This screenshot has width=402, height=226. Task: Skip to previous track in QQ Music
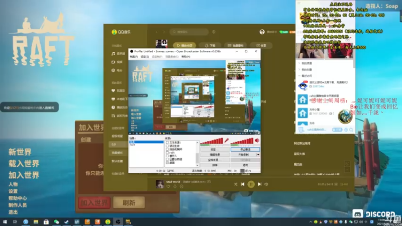[x=243, y=184]
